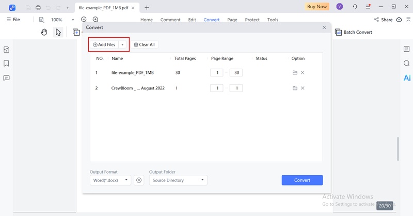Open the bookmarks panel in left sidebar
This screenshot has height=216, width=413.
point(6,64)
